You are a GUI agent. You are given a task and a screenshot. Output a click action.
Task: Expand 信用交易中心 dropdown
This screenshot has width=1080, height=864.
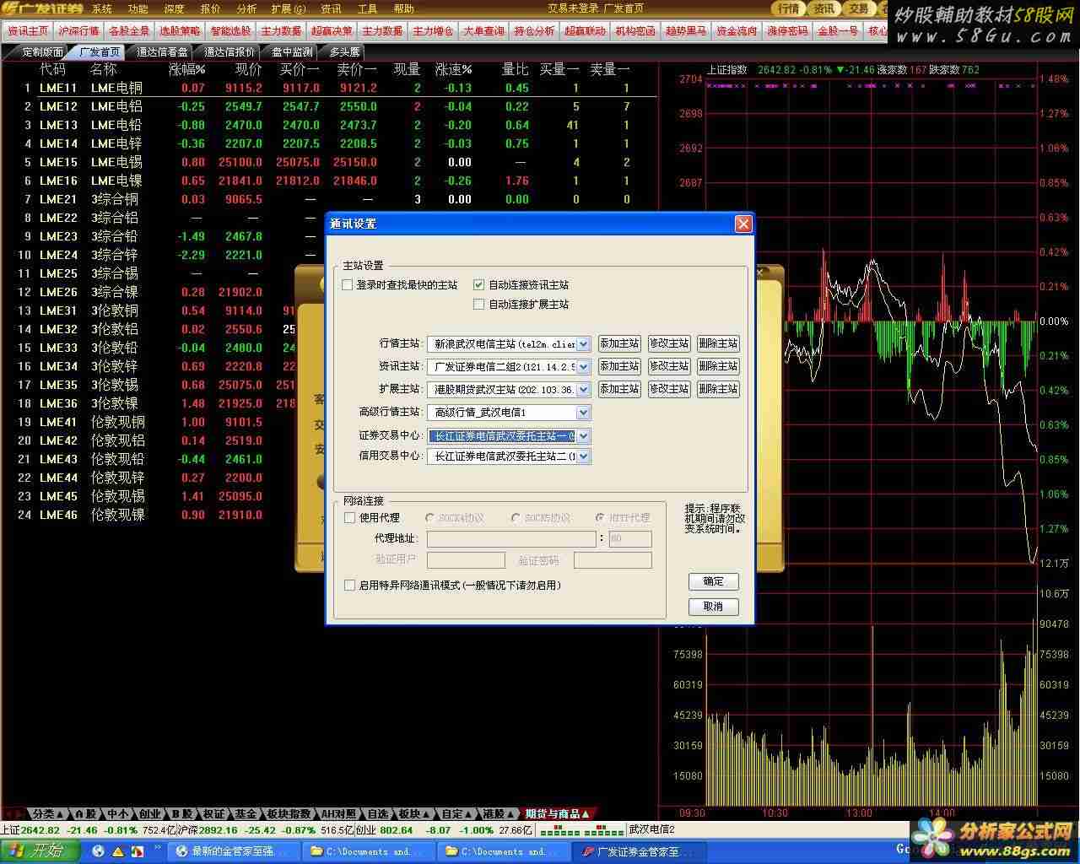coord(583,456)
